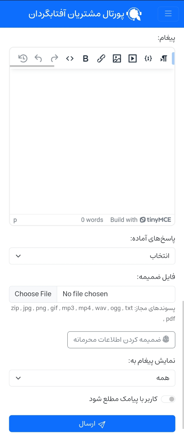Open the restore last draft history icon
Viewport: 184px width, 443px height.
click(x=23, y=58)
